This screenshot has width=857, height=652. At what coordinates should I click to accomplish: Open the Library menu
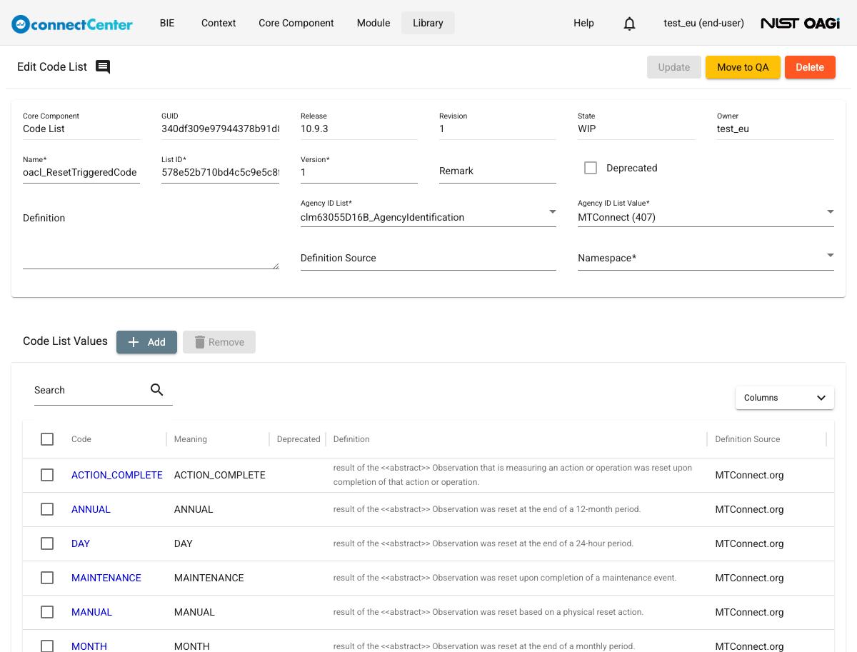[x=428, y=23]
